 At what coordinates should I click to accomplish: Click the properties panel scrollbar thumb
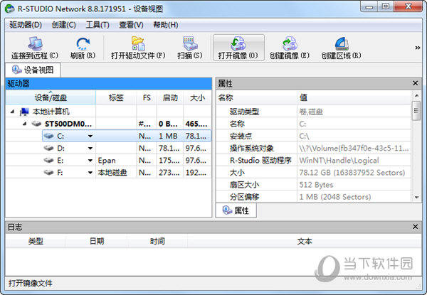point(416,111)
